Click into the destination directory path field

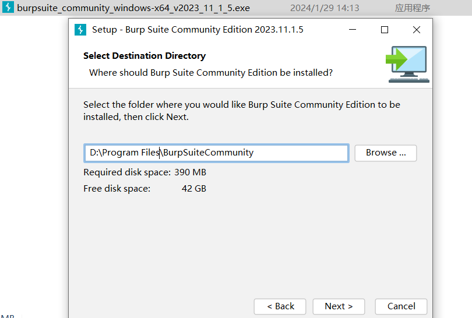point(216,153)
